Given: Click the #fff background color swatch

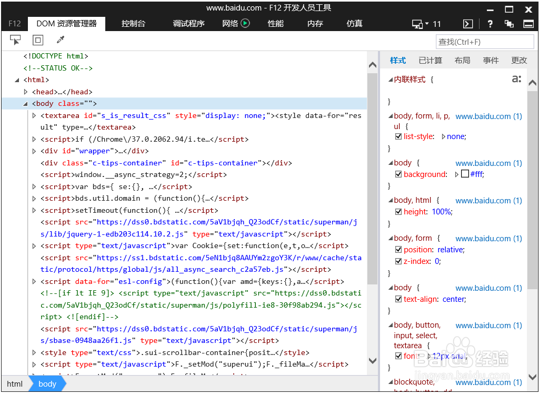Looking at the screenshot, I should pyautogui.click(x=465, y=174).
